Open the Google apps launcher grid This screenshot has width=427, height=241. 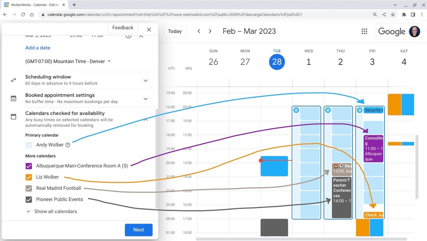pos(364,31)
